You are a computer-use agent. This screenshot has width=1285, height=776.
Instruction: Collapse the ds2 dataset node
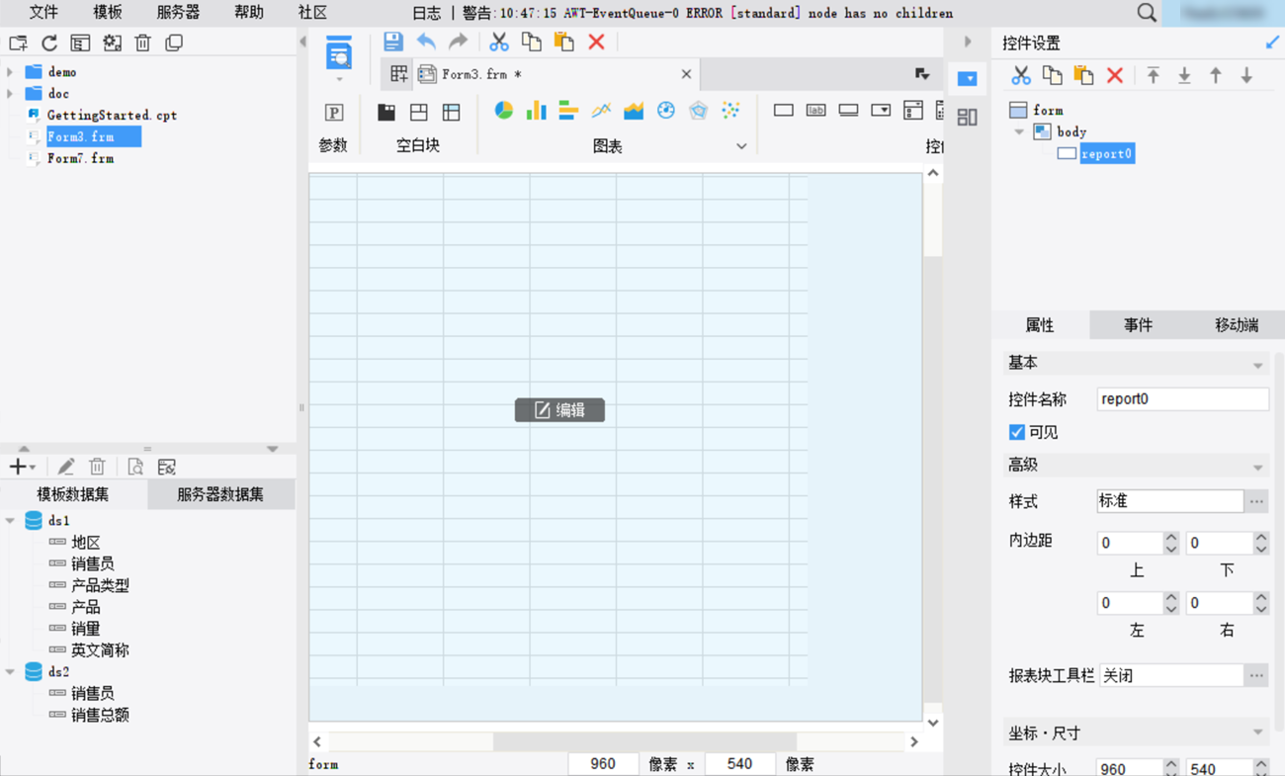point(11,672)
